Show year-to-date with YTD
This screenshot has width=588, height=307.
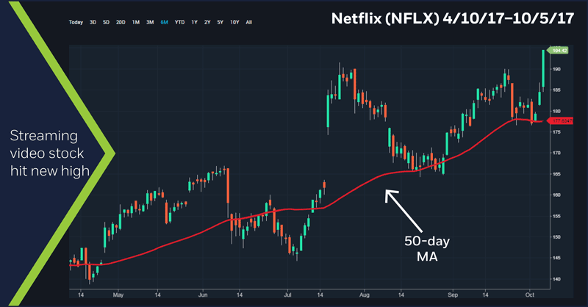point(179,23)
